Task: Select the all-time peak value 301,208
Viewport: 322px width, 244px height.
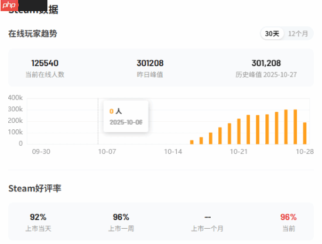Action: point(266,63)
